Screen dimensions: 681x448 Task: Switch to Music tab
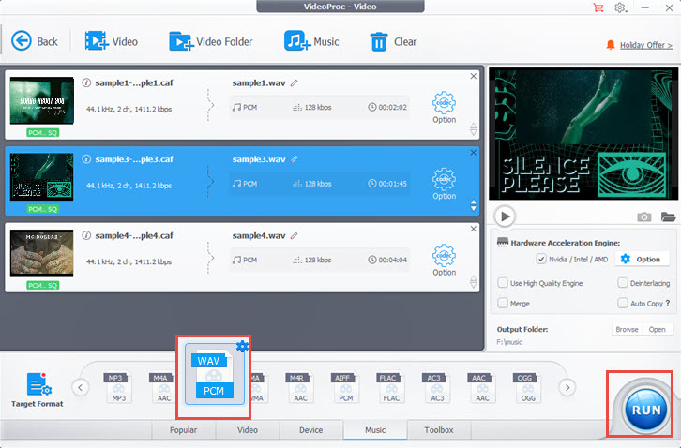click(x=375, y=430)
